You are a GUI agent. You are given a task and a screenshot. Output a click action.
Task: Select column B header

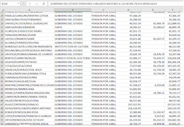tap(73, 10)
